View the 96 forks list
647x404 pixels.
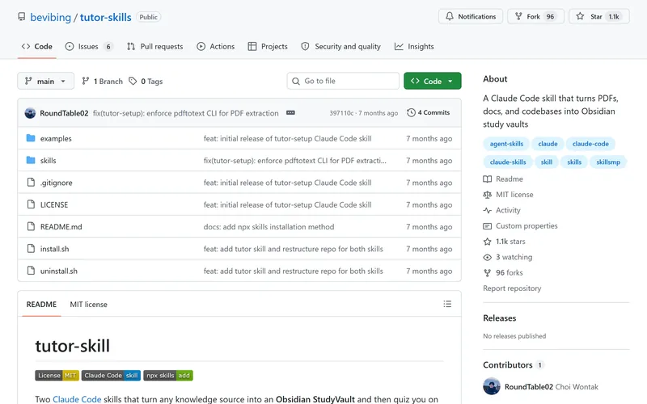[x=503, y=273]
